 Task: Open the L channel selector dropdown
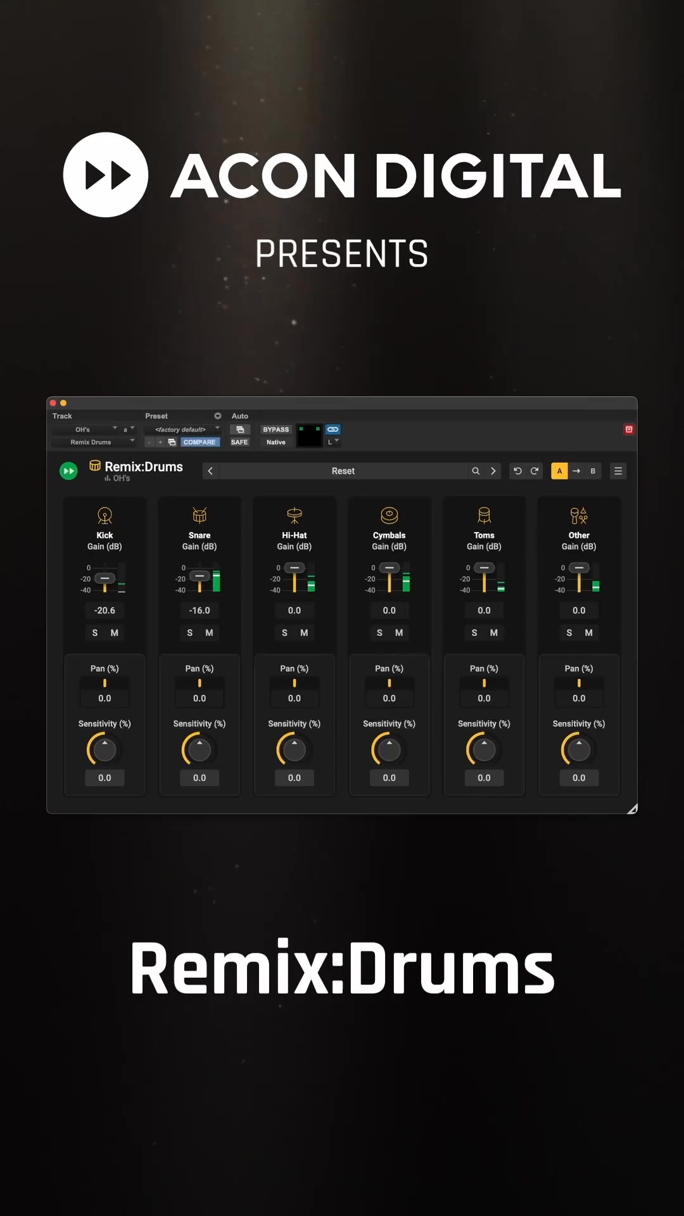333,442
